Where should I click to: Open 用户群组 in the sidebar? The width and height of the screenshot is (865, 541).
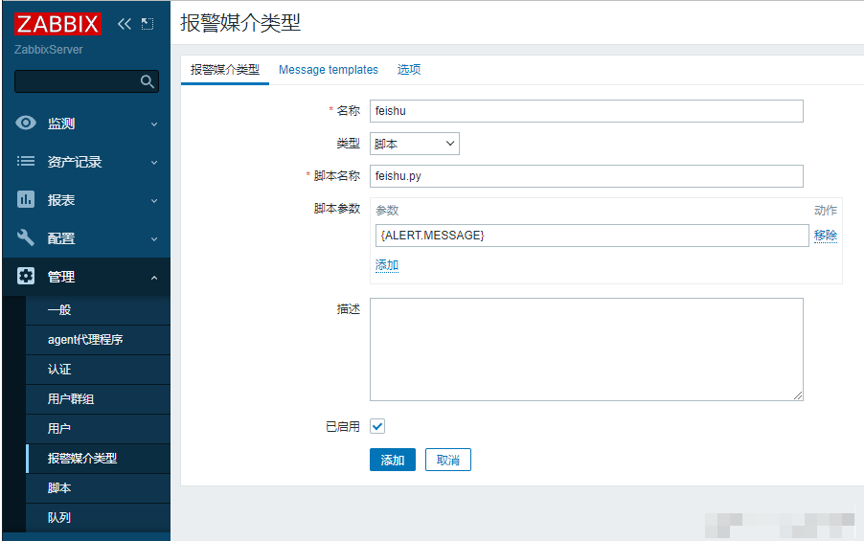point(71,399)
